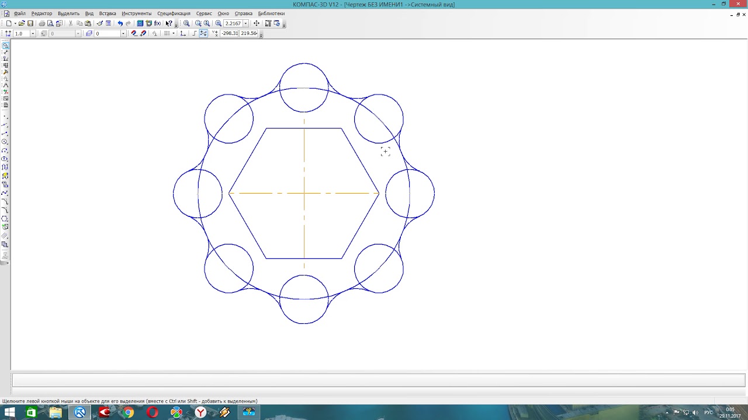
Task: Activate the context help arrow icon
Action: point(169,23)
